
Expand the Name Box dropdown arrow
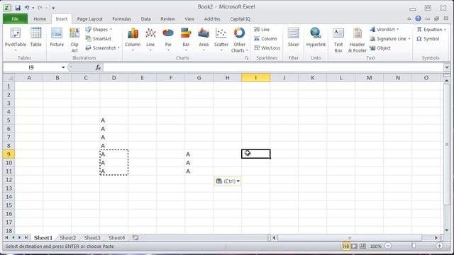63,67
